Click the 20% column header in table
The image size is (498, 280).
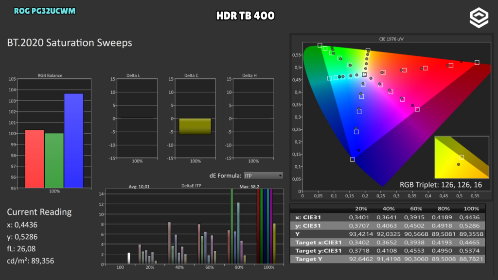pyautogui.click(x=361, y=209)
